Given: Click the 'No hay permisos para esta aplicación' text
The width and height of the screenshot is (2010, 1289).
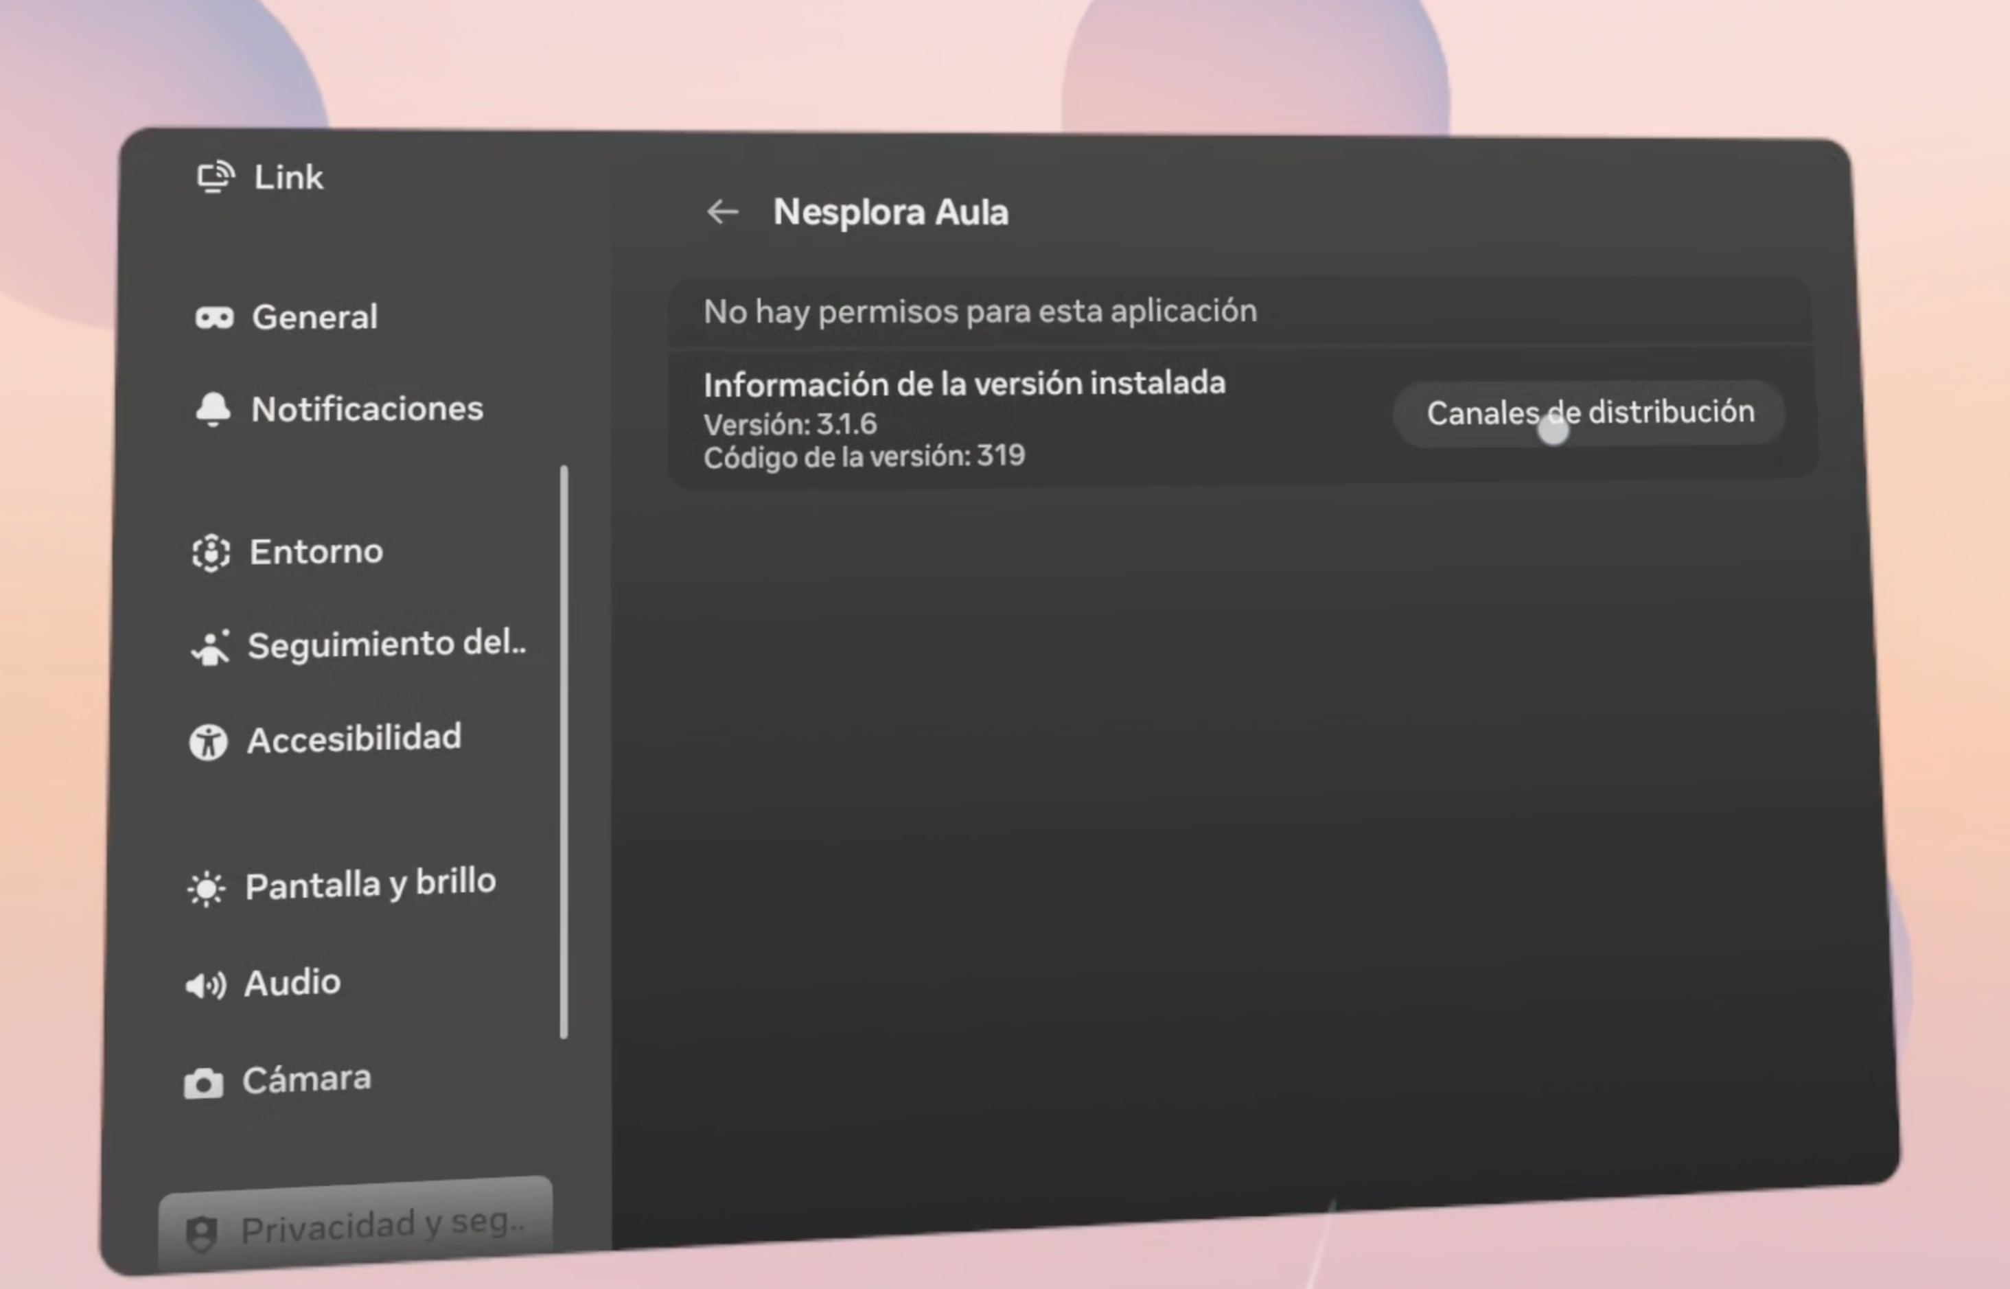Looking at the screenshot, I should [x=980, y=312].
